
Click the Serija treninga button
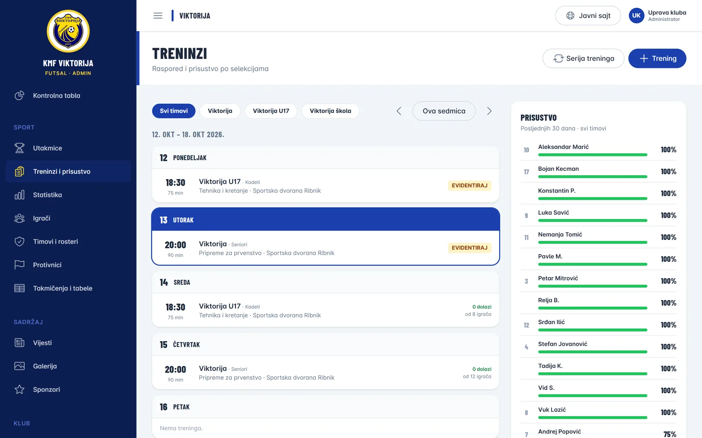pos(584,58)
